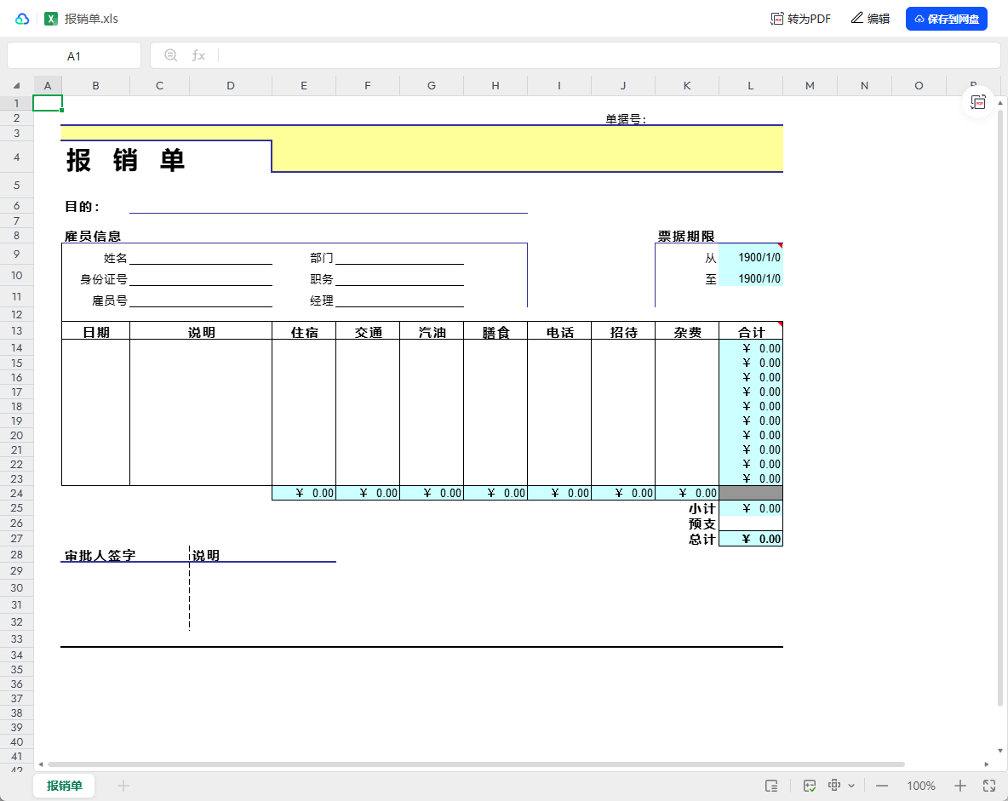
Task: Select column header D
Action: [x=230, y=86]
